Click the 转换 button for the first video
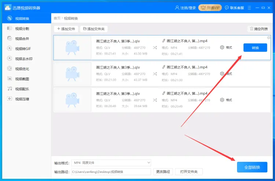The height and width of the screenshot is (181, 275). point(255,48)
